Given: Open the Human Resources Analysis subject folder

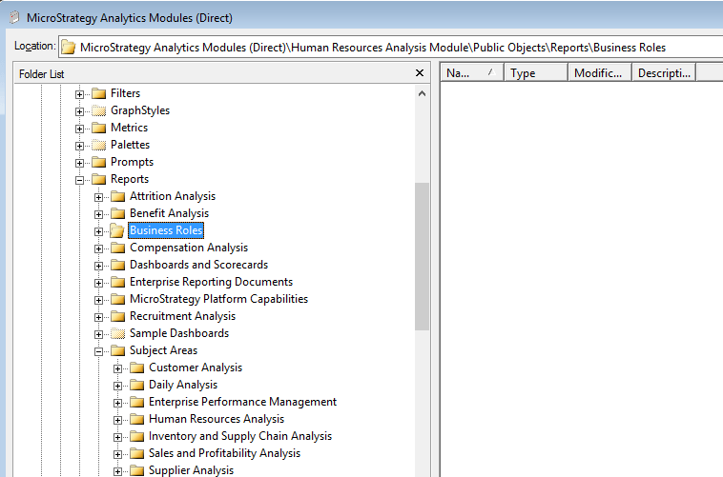Looking at the screenshot, I should (216, 419).
